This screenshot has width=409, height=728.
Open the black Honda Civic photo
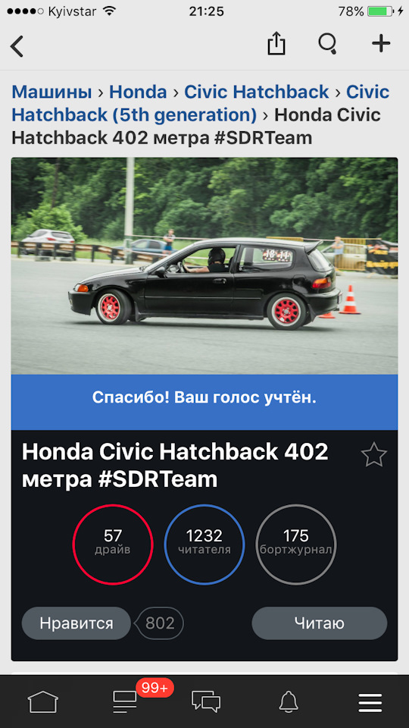click(x=204, y=266)
